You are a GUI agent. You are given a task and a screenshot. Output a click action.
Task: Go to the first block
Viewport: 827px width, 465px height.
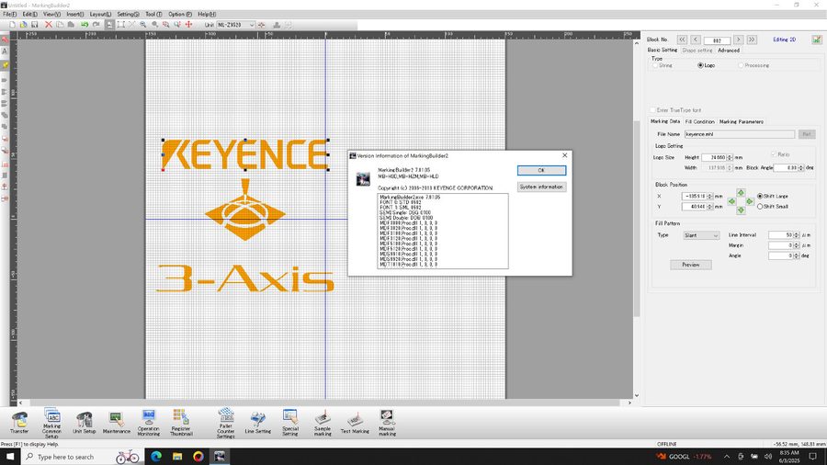(683, 40)
